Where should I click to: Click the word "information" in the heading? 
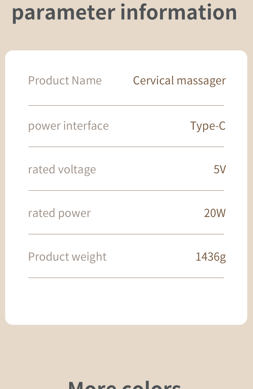tap(179, 12)
